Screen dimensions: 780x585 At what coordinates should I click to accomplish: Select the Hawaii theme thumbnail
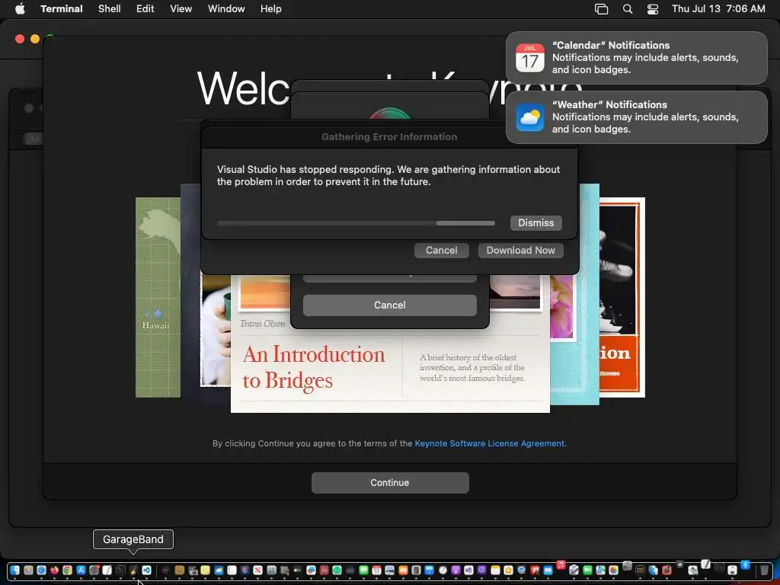pos(158,298)
